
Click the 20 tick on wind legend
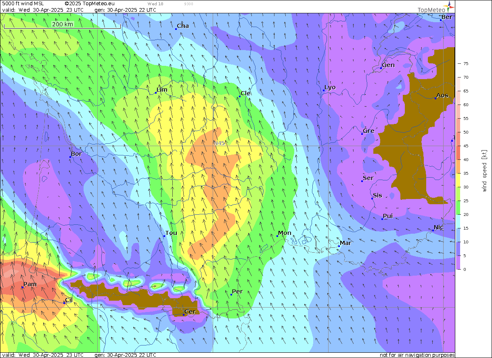coord(465,214)
